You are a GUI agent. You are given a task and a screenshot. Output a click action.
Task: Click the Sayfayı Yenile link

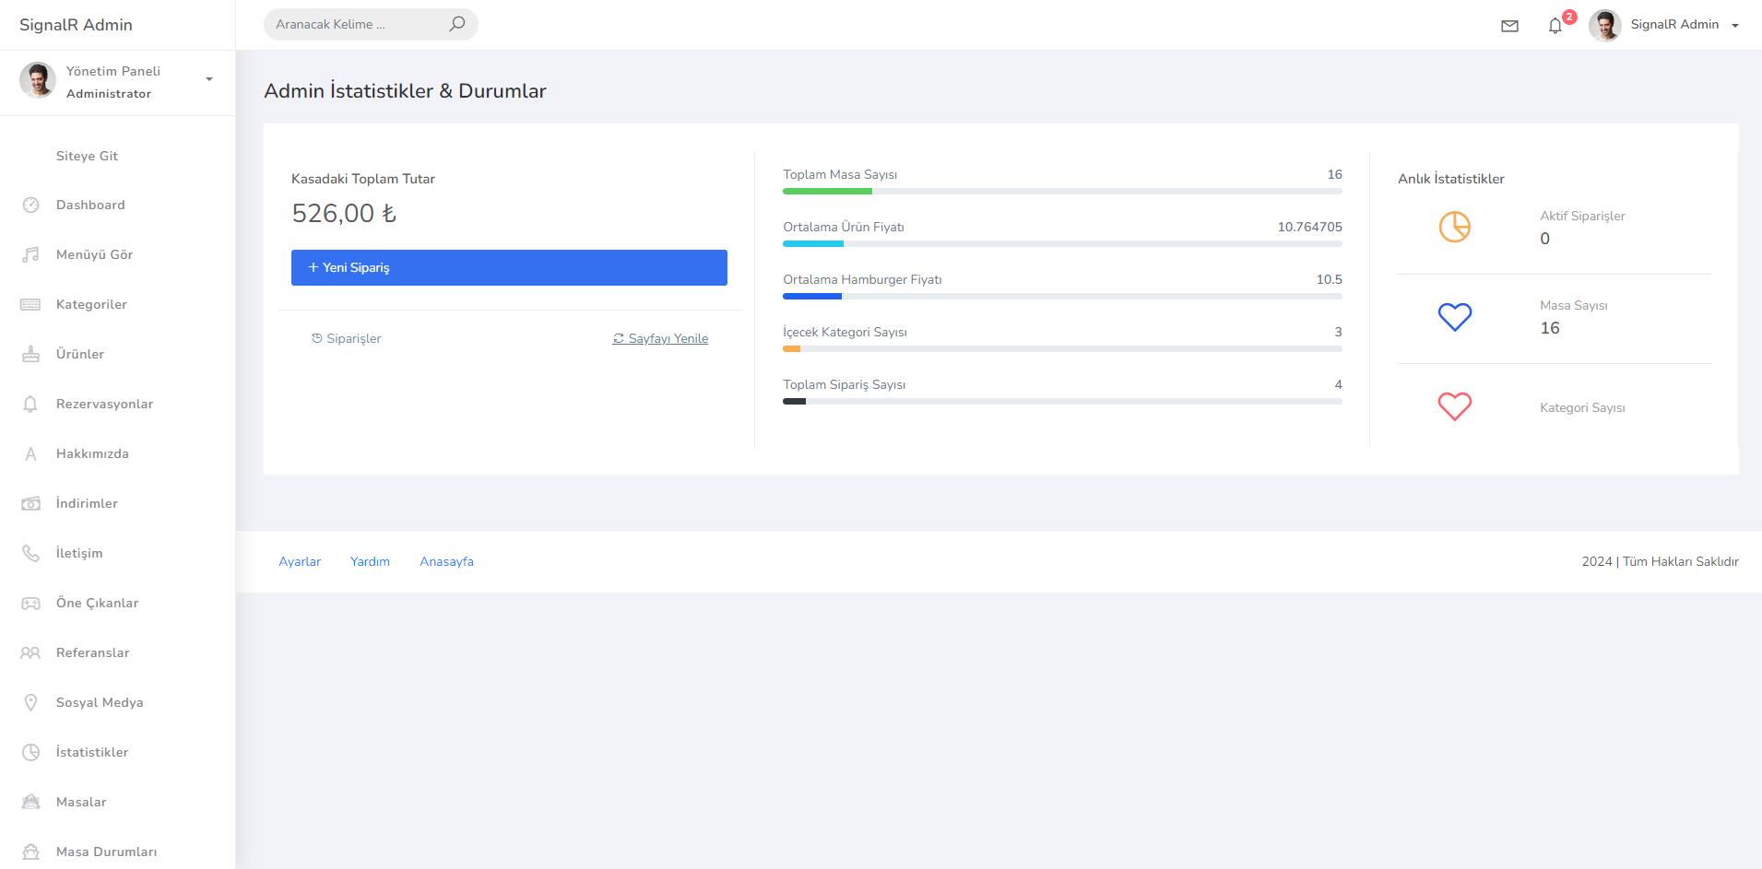click(661, 338)
